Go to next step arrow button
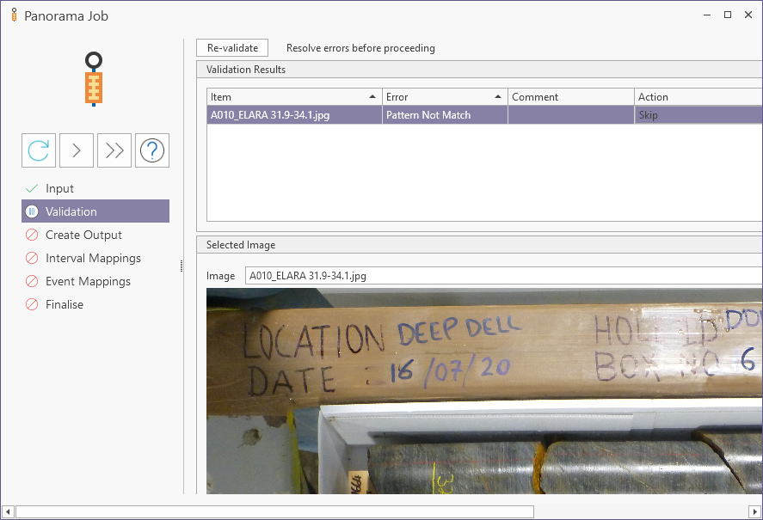Screen dimensions: 763x520 click(x=77, y=150)
